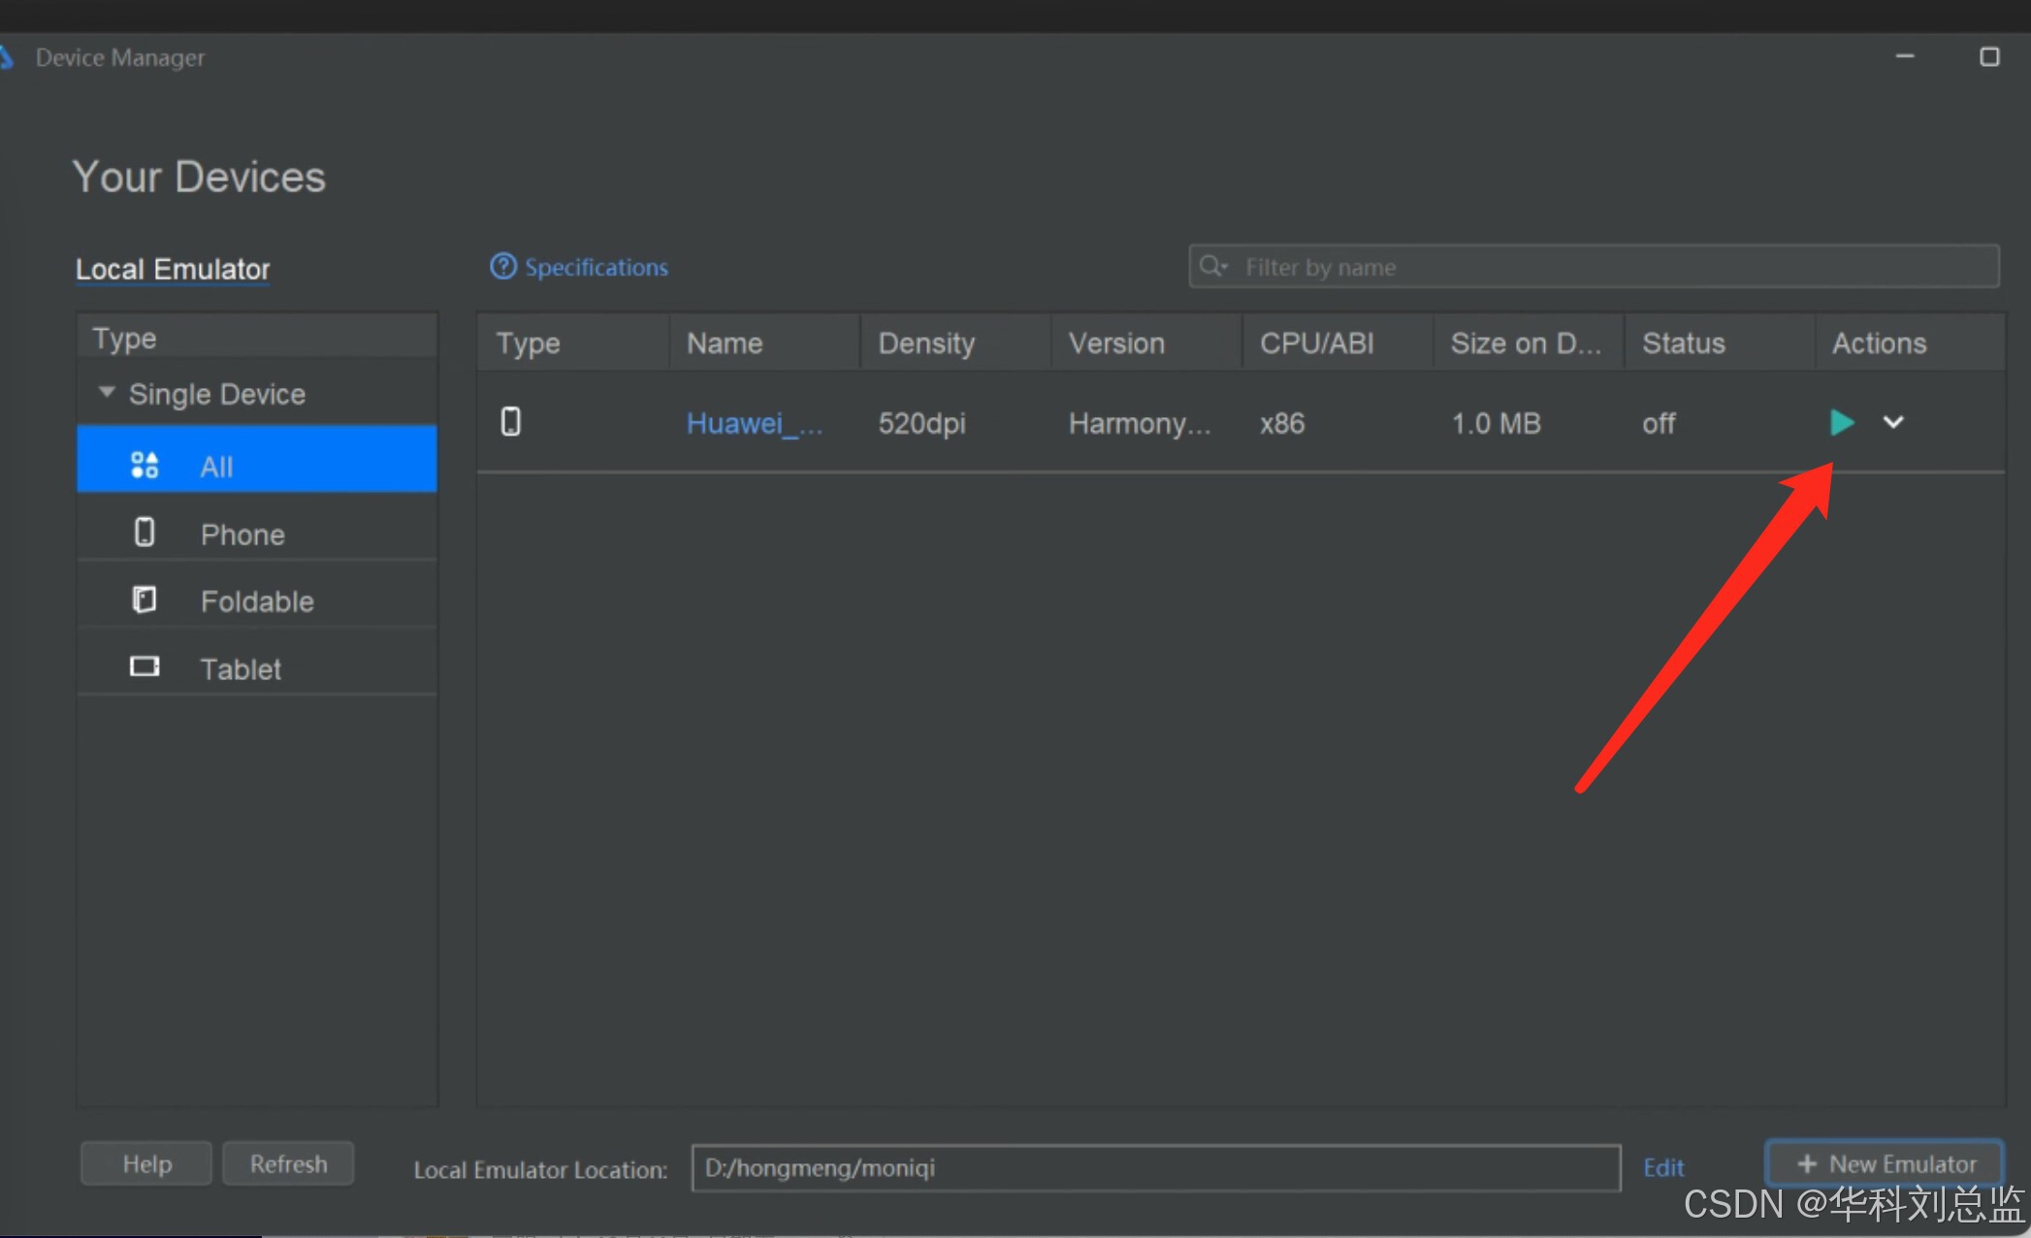This screenshot has height=1238, width=2031.
Task: Start the Huawei emulator with play button
Action: 1841,423
